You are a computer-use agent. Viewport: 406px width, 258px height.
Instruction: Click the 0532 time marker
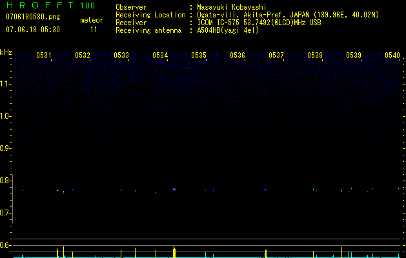click(x=83, y=55)
